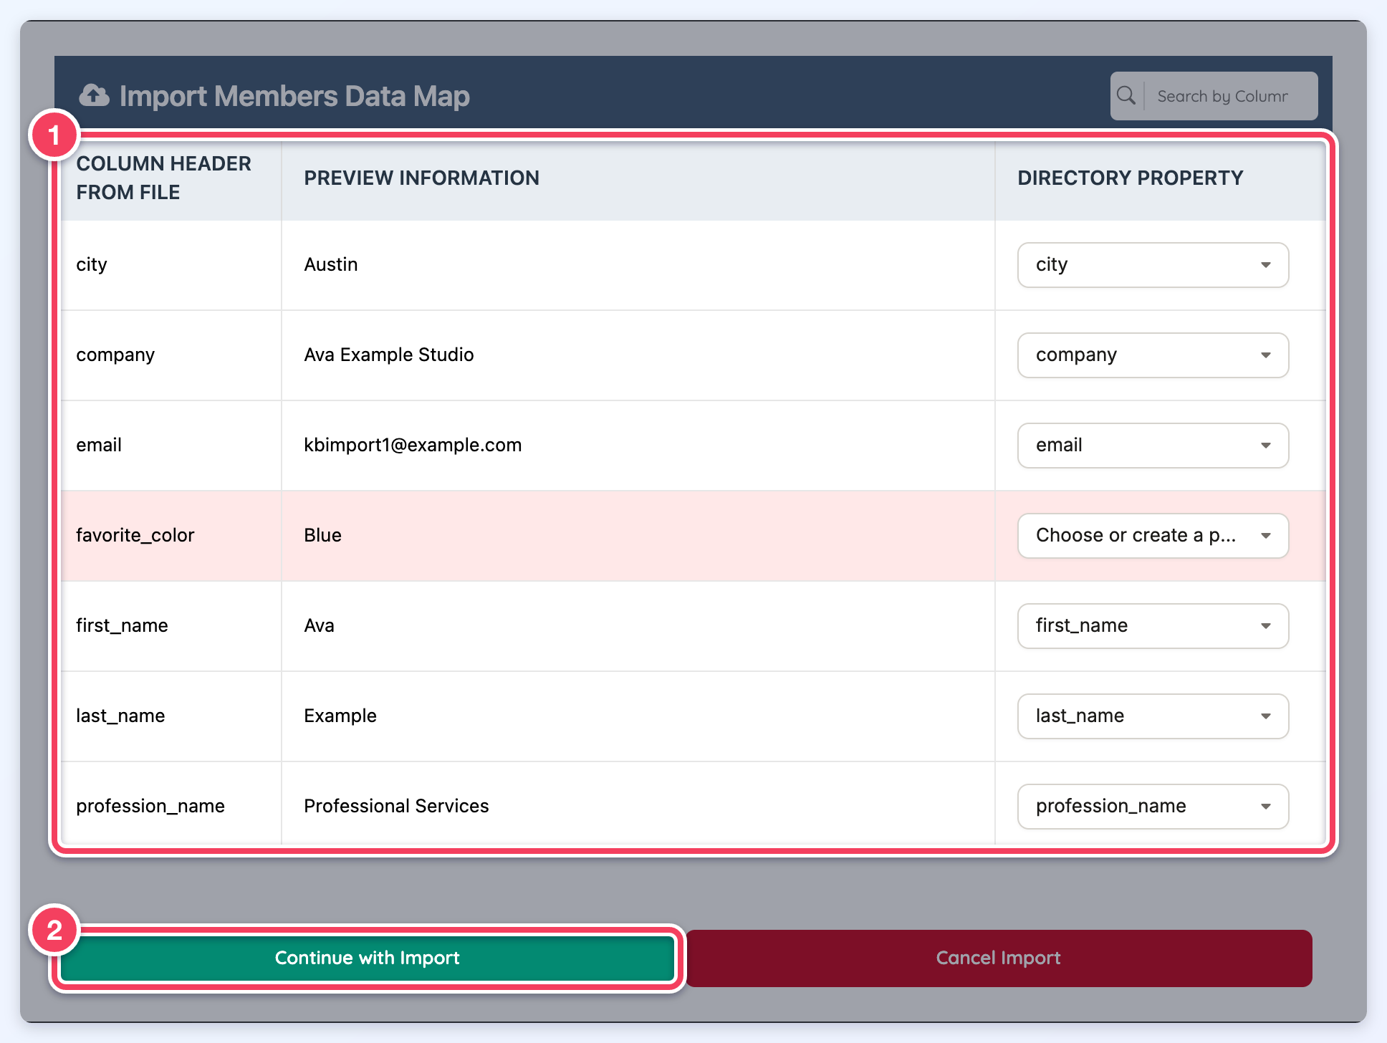1387x1043 pixels.
Task: Open the company directory property dropdown
Action: [1153, 355]
